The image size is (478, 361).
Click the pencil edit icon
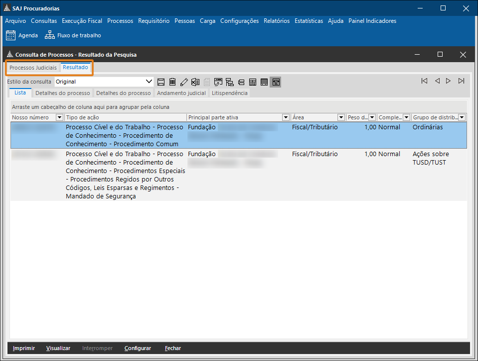click(184, 82)
